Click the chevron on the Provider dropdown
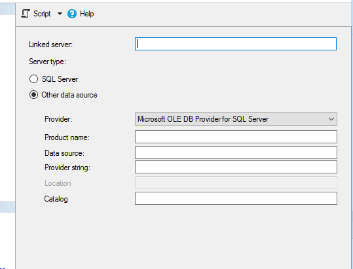Screen dimensions: 353x269 [331, 119]
